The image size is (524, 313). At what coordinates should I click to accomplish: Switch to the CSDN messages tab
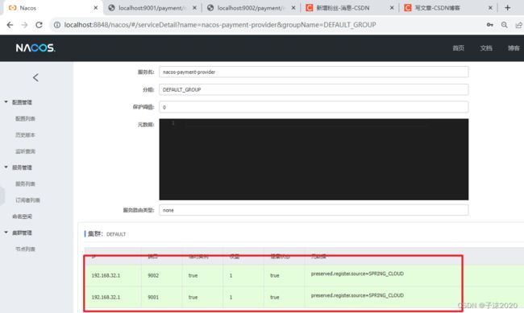[349, 8]
